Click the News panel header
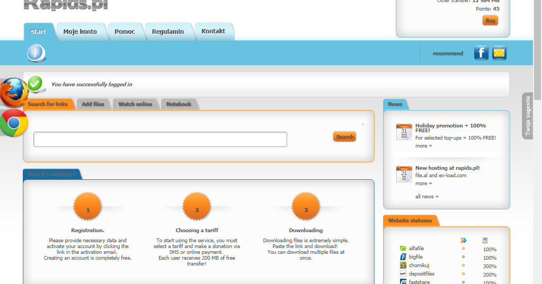This screenshot has height=284, width=542. pyautogui.click(x=395, y=104)
